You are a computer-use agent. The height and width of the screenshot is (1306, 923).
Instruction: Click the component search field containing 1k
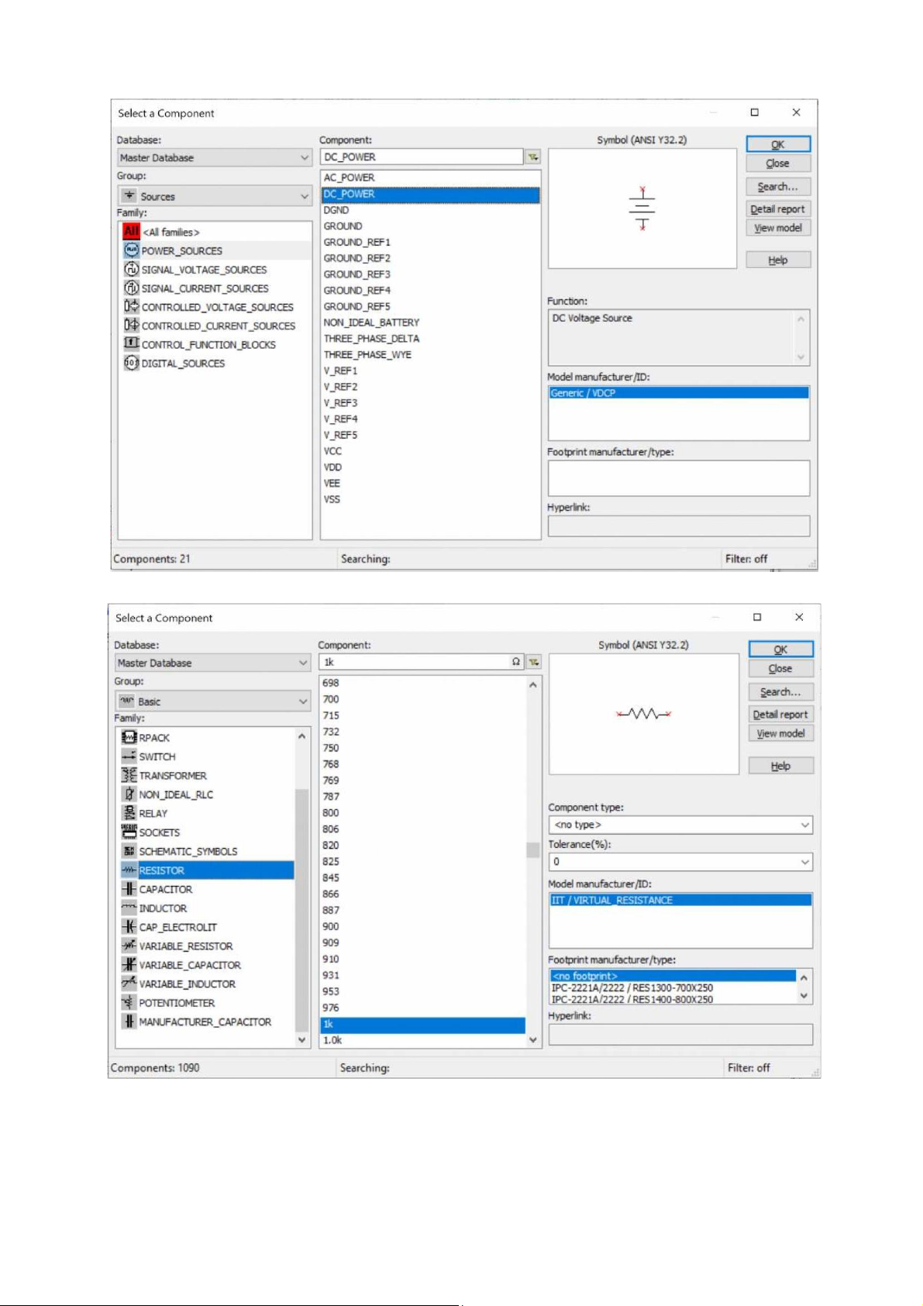[x=415, y=662]
